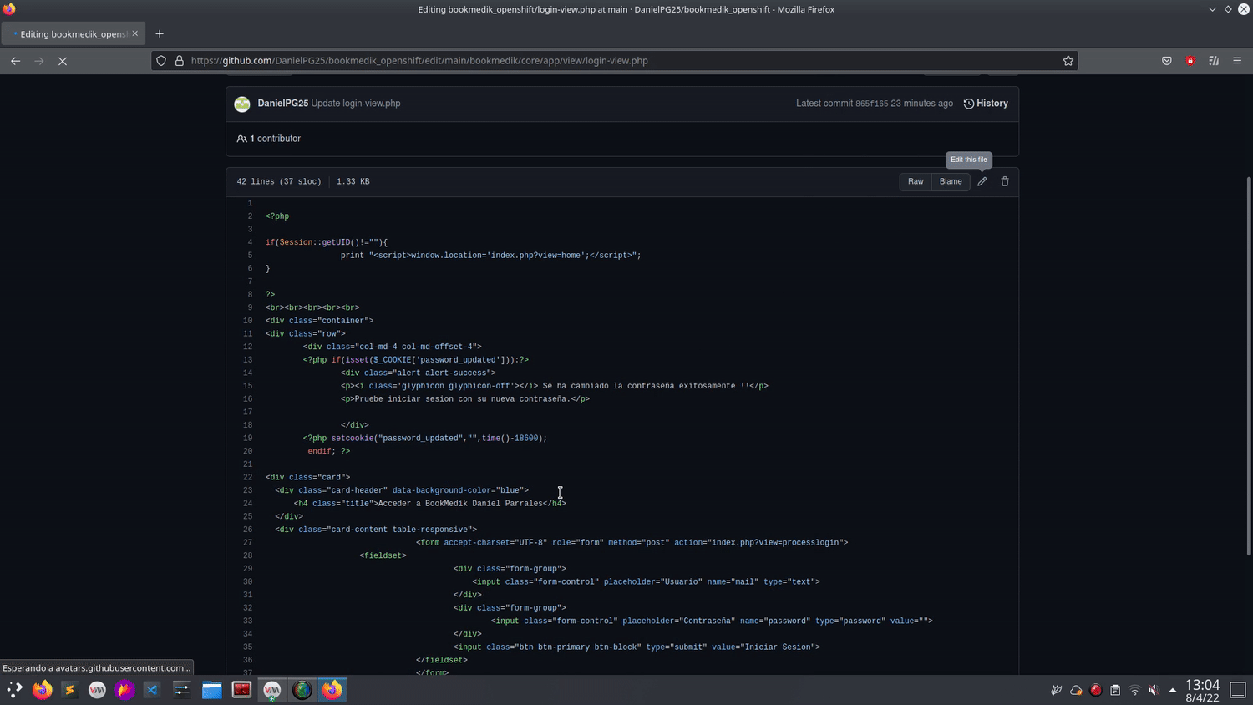Image resolution: width=1253 pixels, height=705 pixels.
Task: Open latest commit hash 865f165
Action: [871, 104]
